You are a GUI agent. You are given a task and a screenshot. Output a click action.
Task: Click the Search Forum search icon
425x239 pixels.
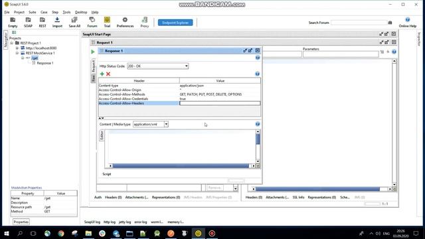(390, 23)
